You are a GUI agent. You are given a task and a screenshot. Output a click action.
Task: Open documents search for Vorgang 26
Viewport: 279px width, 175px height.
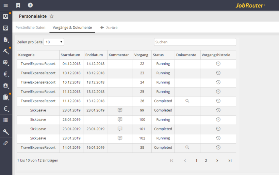[187, 101]
